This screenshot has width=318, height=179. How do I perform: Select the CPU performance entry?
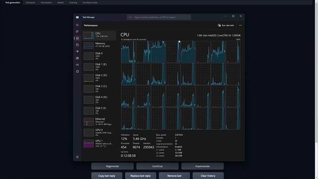tap(99, 35)
